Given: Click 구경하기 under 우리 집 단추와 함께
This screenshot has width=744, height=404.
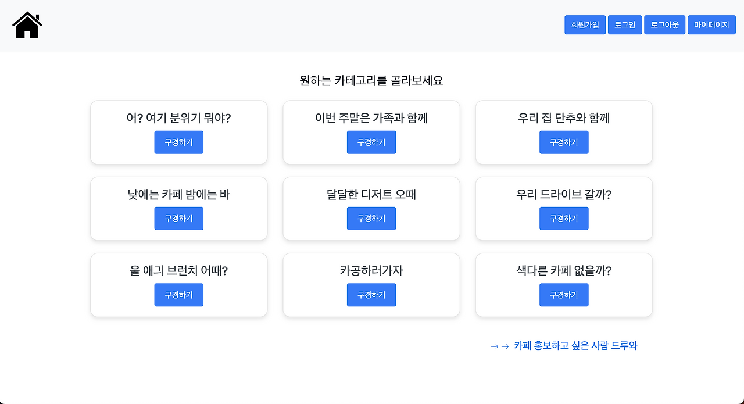Looking at the screenshot, I should 564,142.
